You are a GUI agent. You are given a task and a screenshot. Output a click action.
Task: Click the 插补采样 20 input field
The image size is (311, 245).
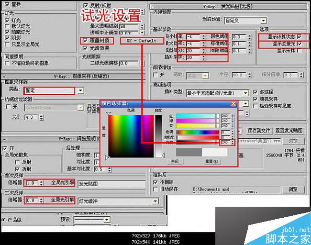(x=194, y=58)
